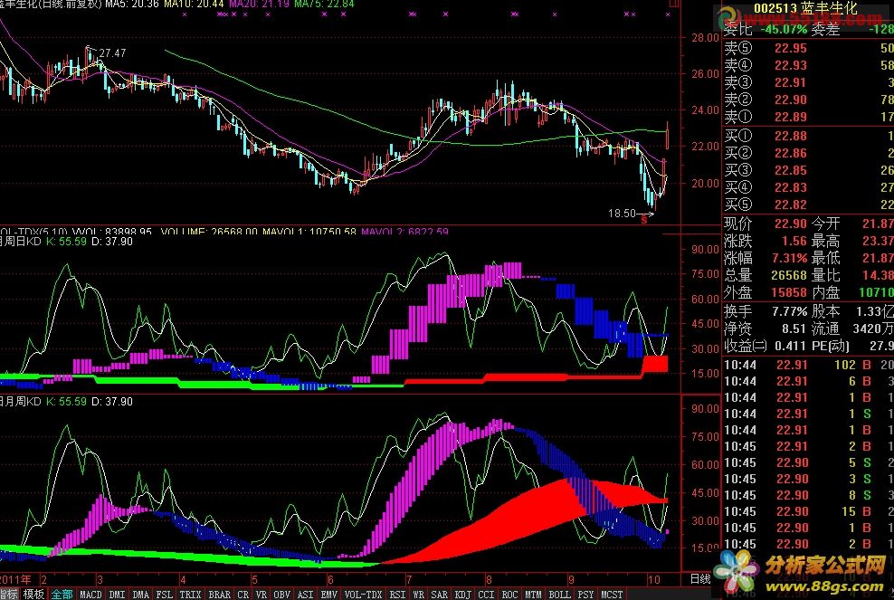This screenshot has width=894, height=600.
Task: Click month 3 on the time axis
Action: 100,579
